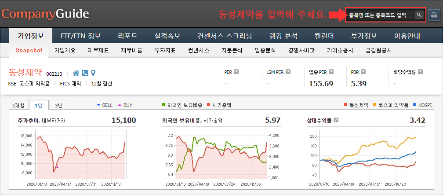Image resolution: width=443 pixels, height=195 pixels.
Task: Open the location map pin icon
Action: click(x=93, y=74)
